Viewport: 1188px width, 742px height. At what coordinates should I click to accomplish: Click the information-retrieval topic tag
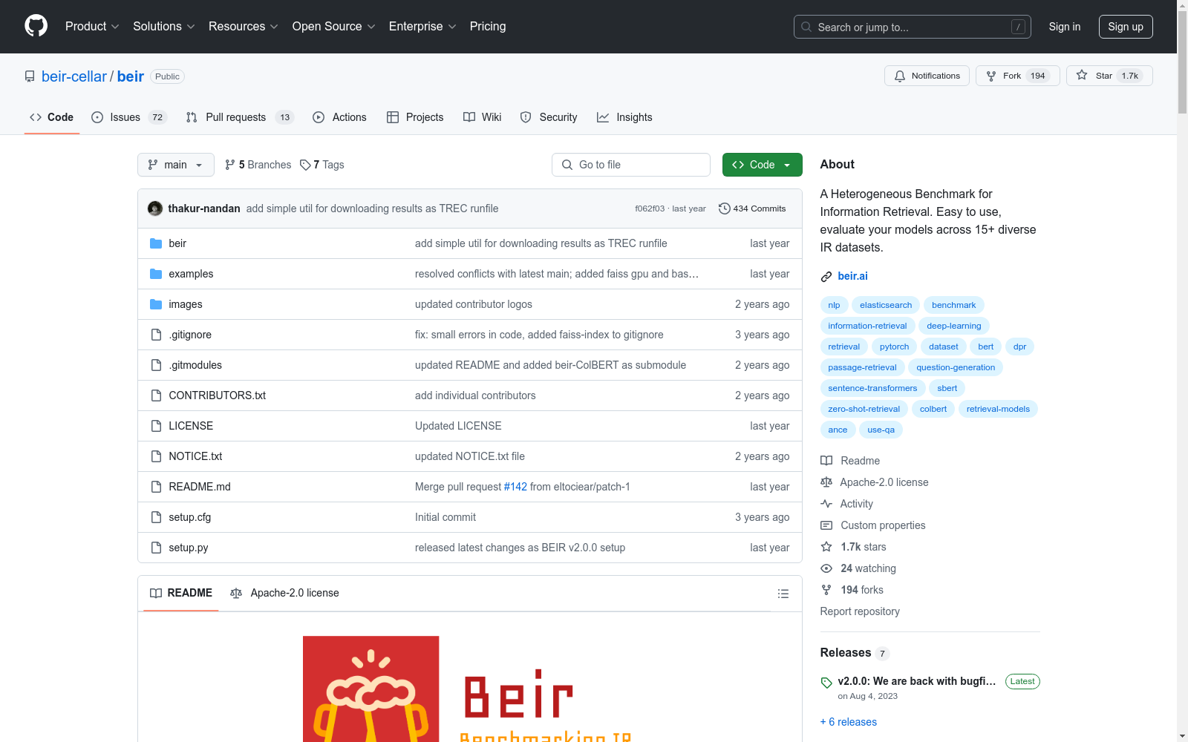click(867, 326)
